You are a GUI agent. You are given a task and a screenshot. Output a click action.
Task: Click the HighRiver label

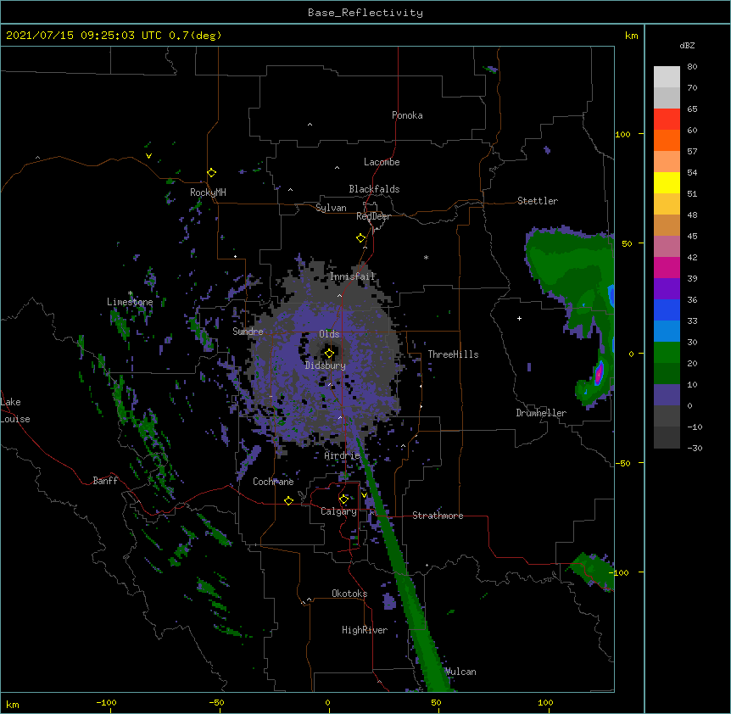pos(365,630)
